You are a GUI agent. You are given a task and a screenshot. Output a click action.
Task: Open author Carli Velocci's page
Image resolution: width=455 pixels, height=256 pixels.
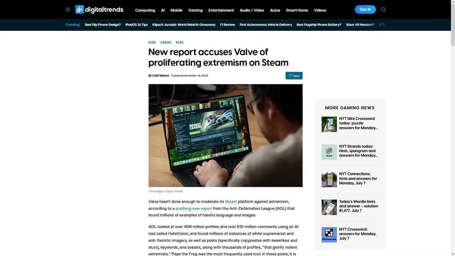point(161,76)
